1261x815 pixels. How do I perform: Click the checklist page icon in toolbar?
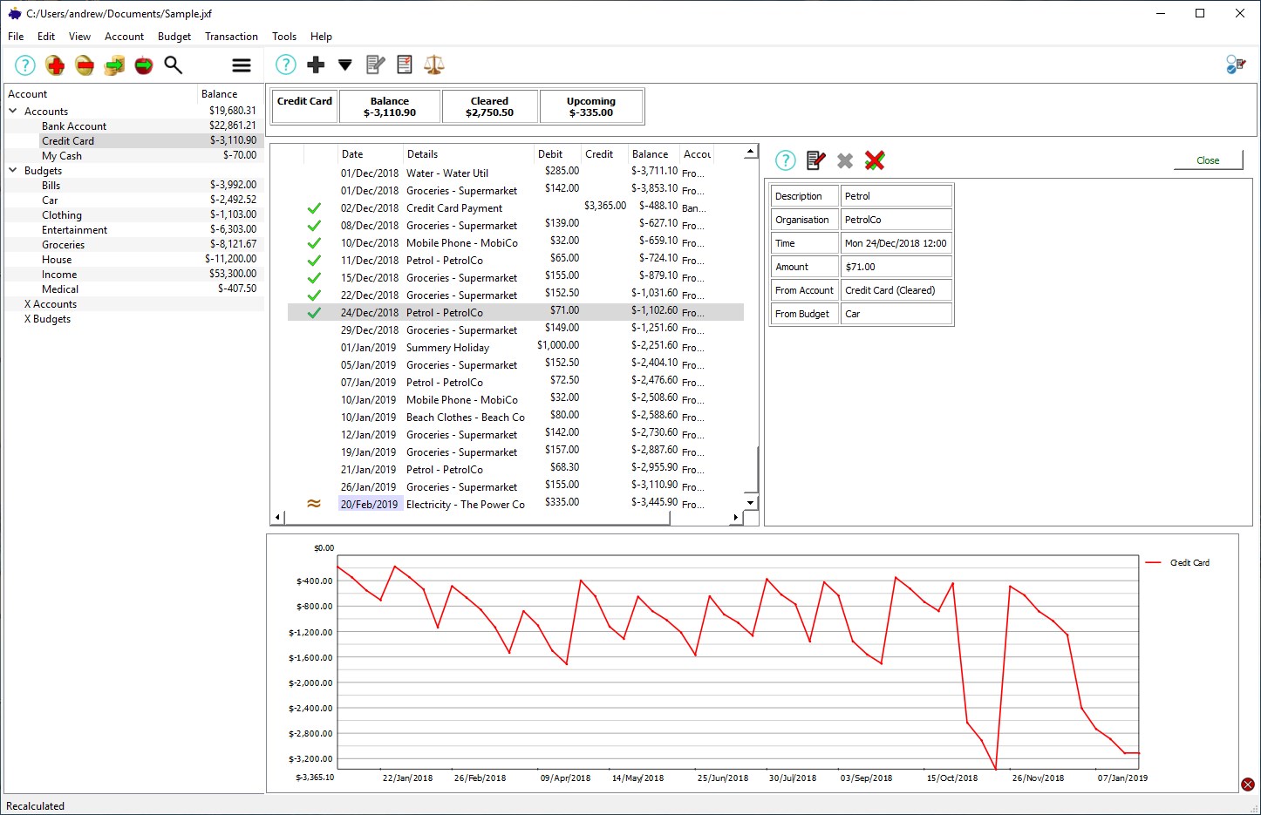click(x=405, y=65)
